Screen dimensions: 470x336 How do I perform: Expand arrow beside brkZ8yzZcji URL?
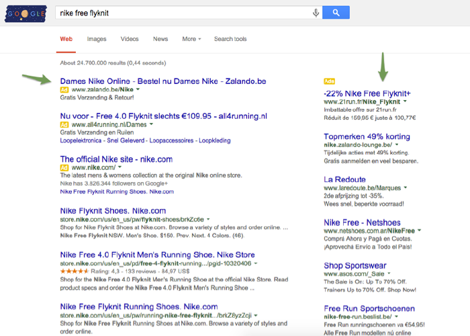click(x=256, y=316)
